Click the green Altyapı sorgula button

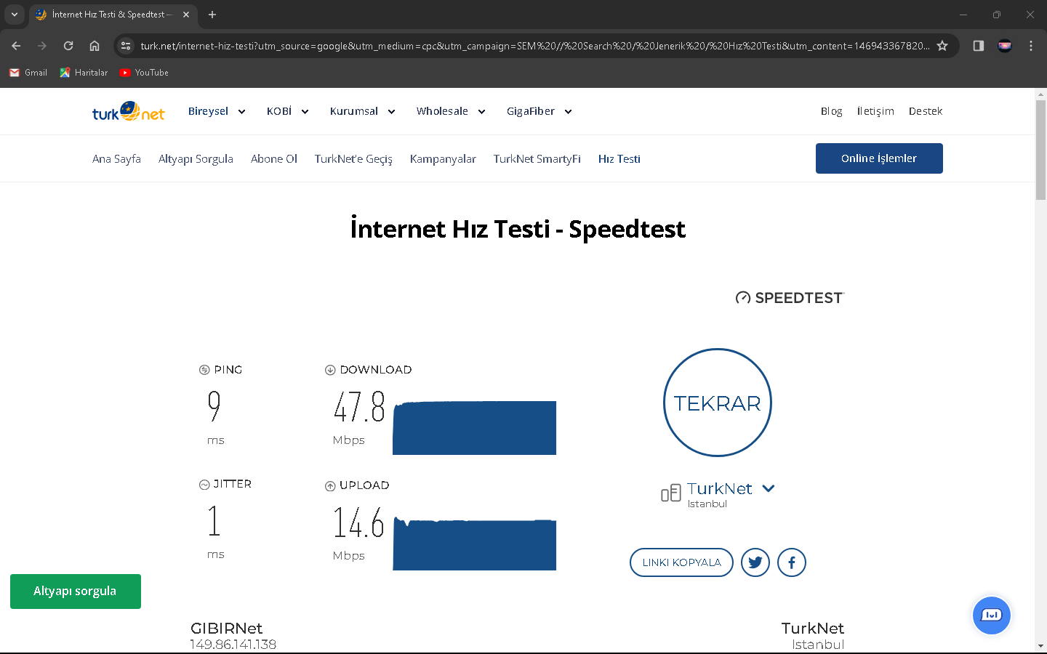(76, 592)
